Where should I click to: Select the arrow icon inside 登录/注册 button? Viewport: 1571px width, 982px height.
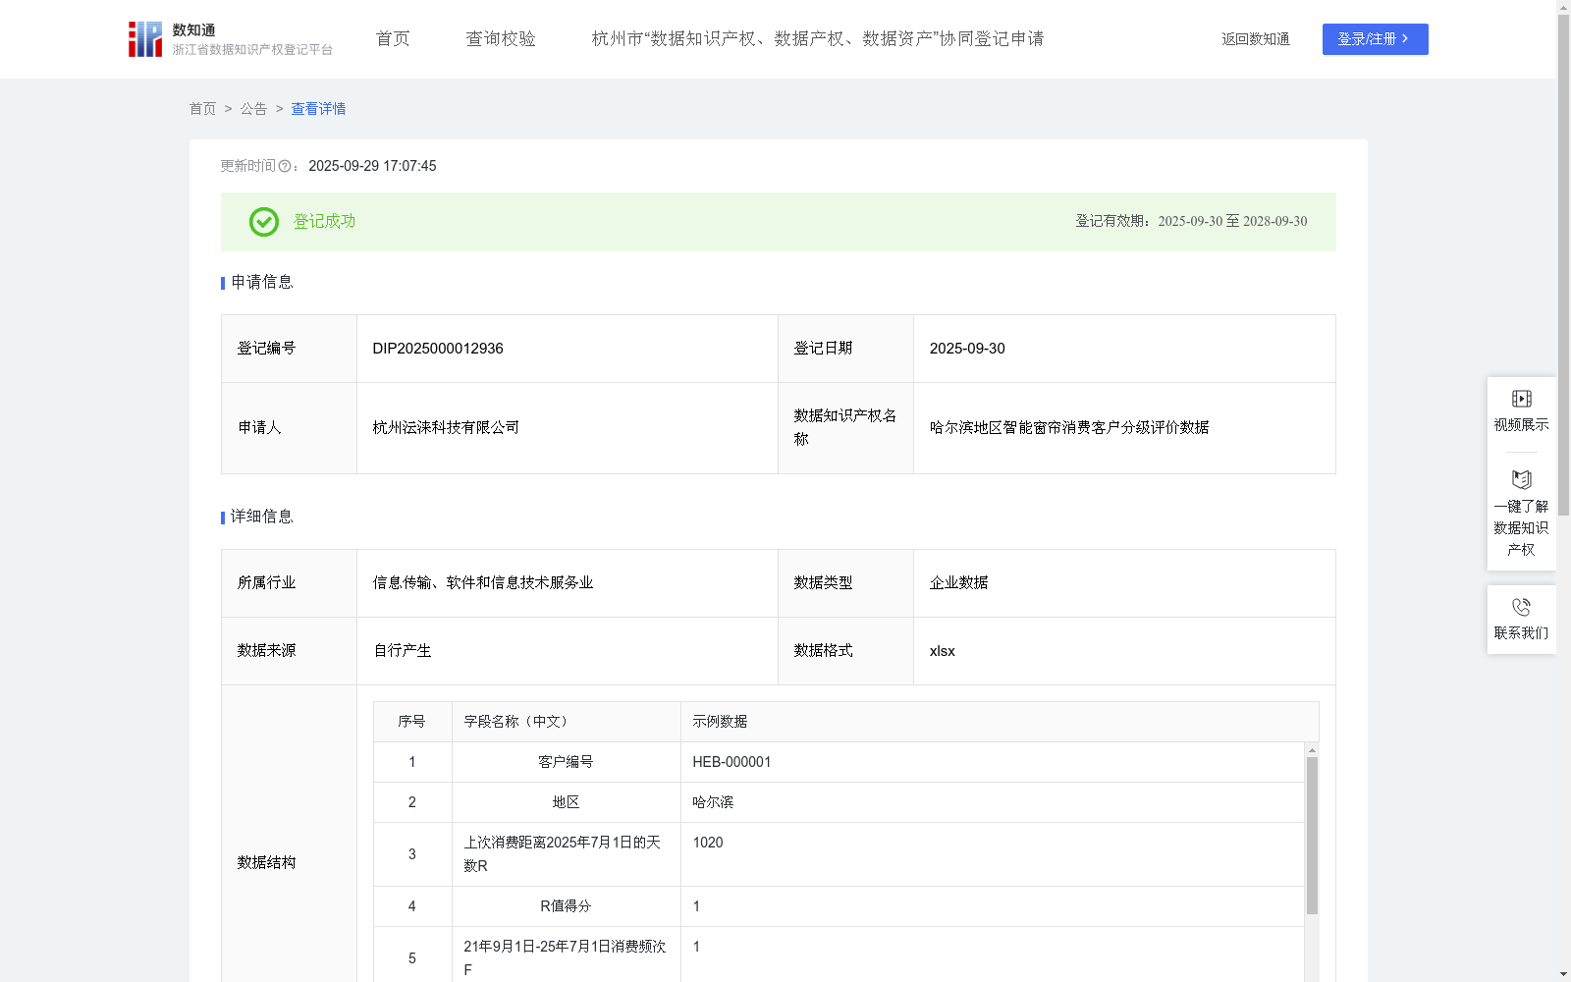click(1404, 39)
